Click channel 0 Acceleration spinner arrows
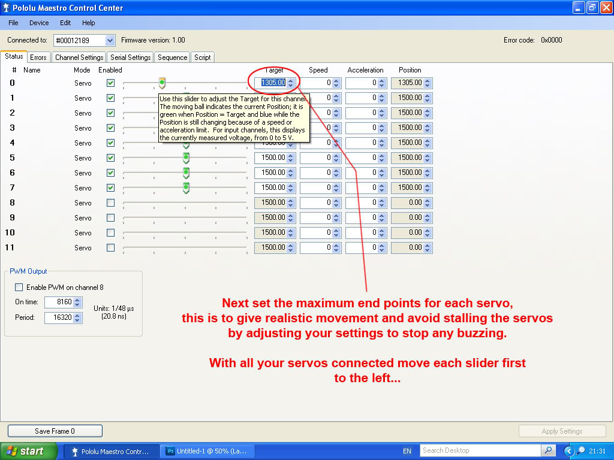The height and width of the screenshot is (460, 614). [382, 83]
